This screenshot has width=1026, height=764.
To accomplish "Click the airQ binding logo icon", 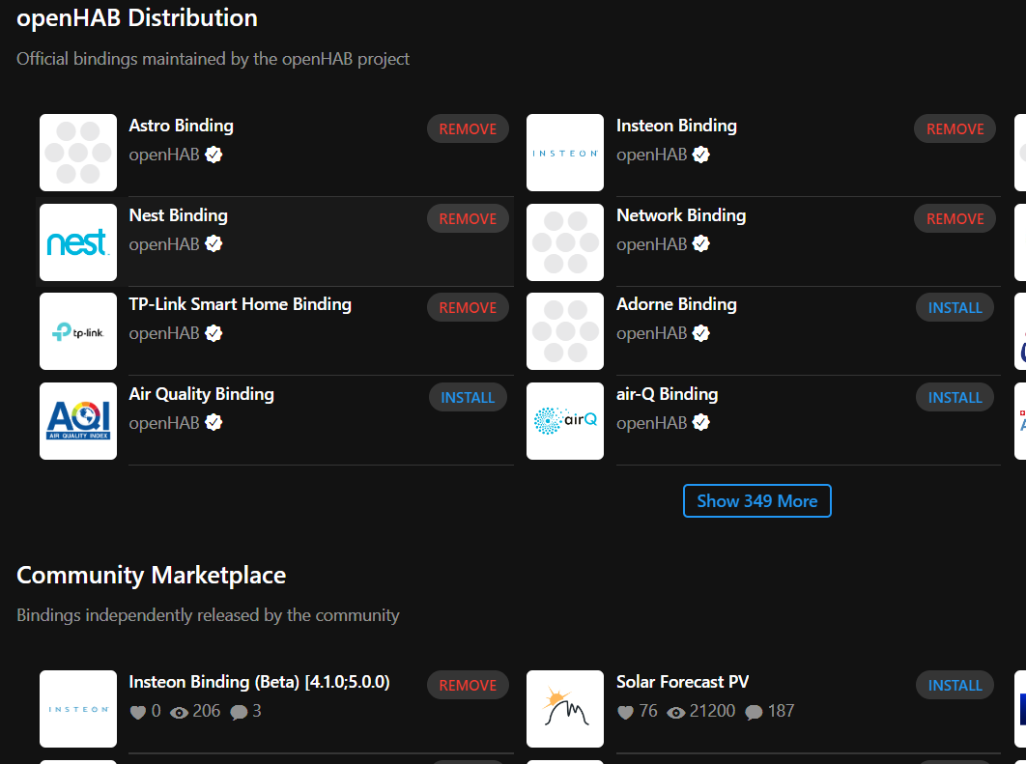I will click(x=565, y=421).
